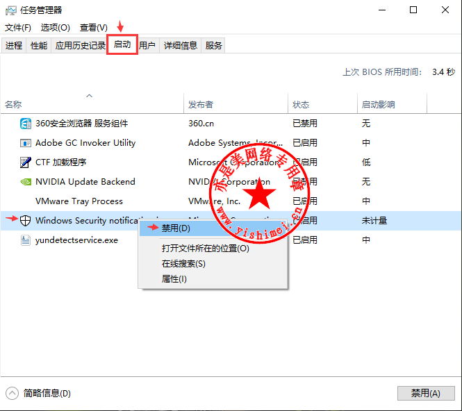The height and width of the screenshot is (411, 462).
Task: Click the Windows Security notification shield icon
Action: coord(26,221)
